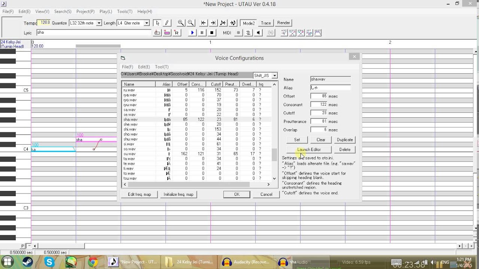Viewport: 479px width, 269px height.
Task: Click the Duplicate button
Action: point(345,140)
